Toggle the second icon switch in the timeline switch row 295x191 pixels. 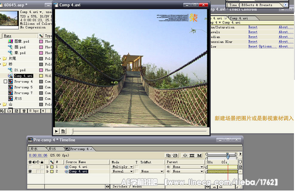click(x=175, y=156)
